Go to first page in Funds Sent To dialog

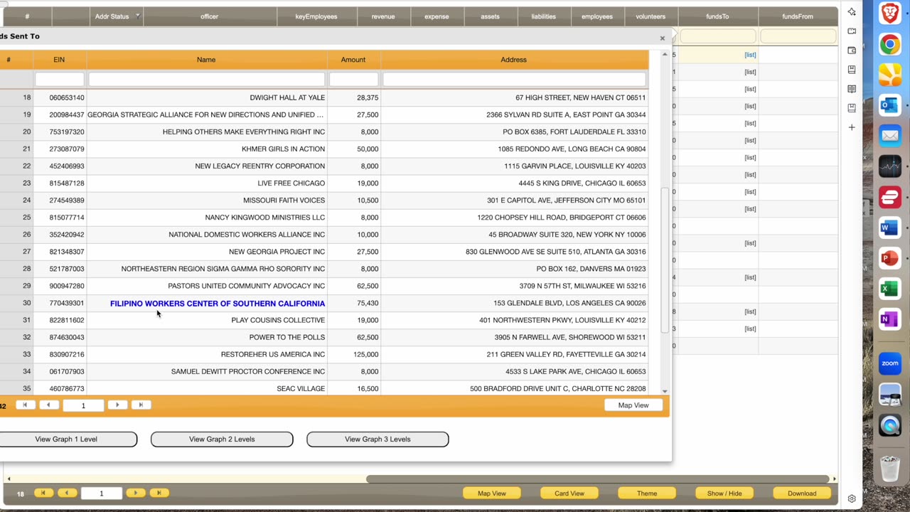(x=25, y=405)
